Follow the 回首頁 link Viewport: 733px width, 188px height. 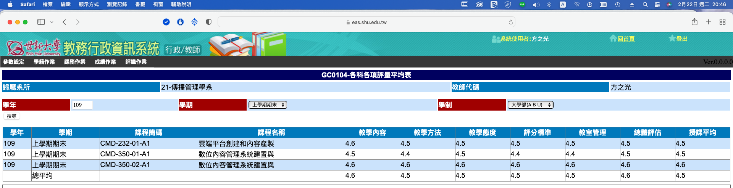coord(626,39)
